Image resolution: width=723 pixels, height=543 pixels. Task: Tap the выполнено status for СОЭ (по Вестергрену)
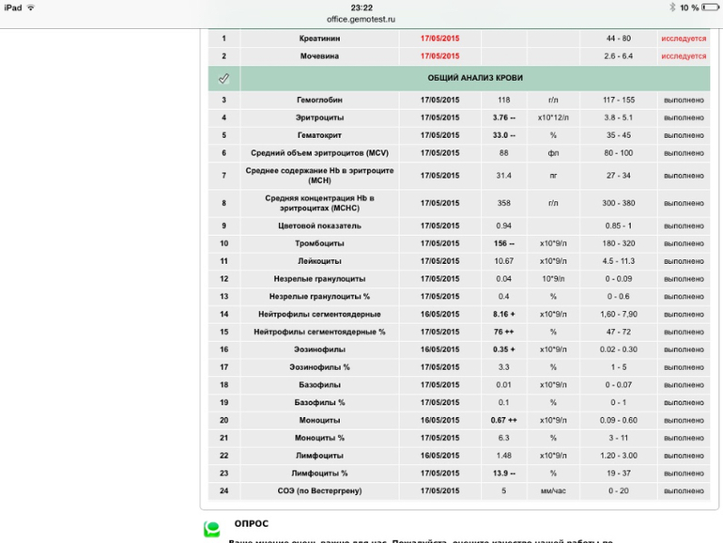[683, 491]
